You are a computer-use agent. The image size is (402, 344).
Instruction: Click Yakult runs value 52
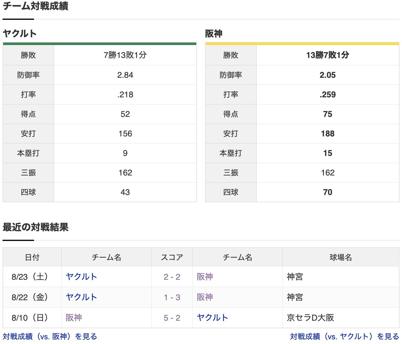(x=125, y=114)
